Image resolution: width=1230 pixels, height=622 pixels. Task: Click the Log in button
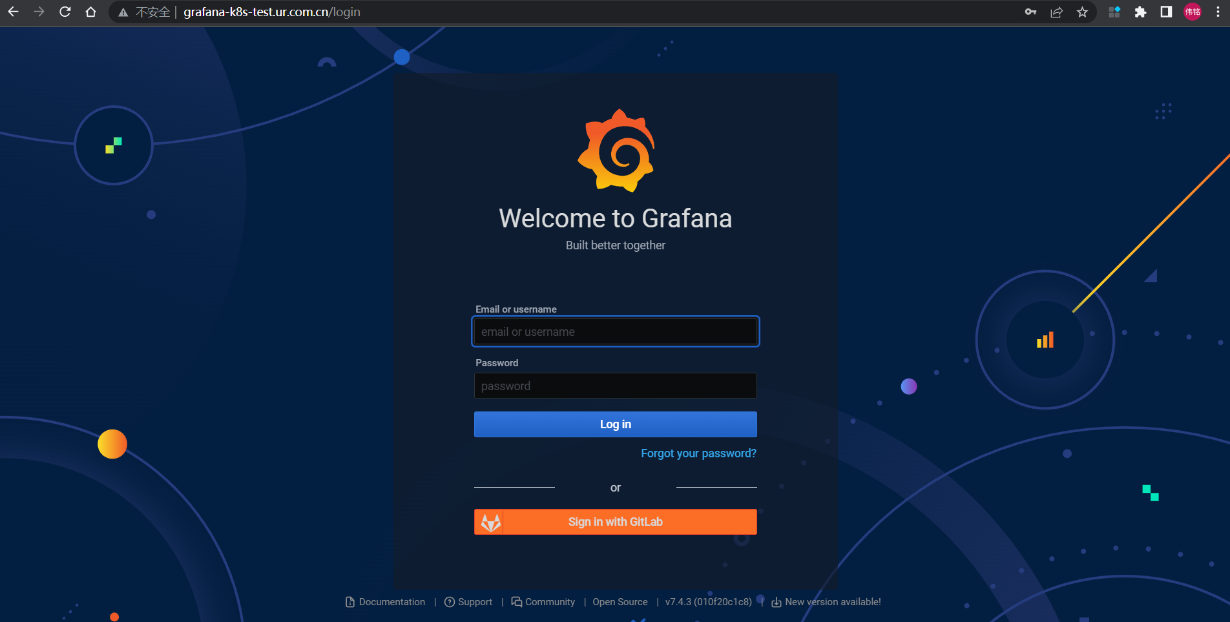(x=616, y=424)
